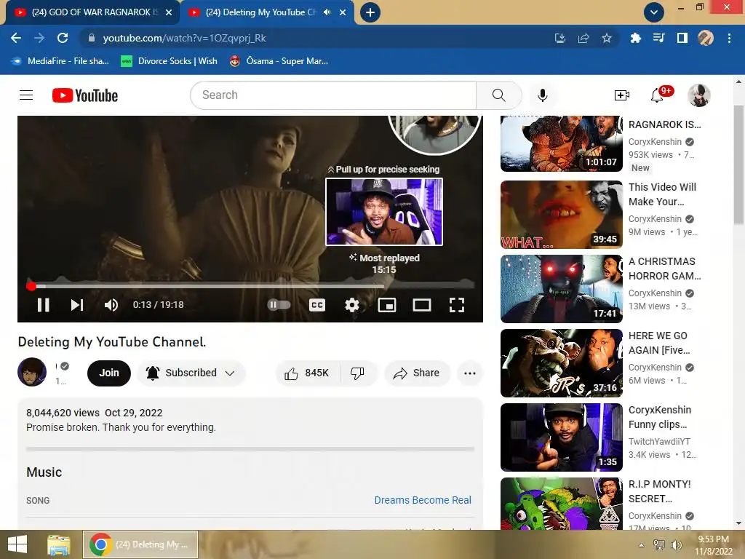Viewport: 745px width, 559px height.
Task: Open the RAGNAROK IS... recommended video thumbnail
Action: point(561,143)
